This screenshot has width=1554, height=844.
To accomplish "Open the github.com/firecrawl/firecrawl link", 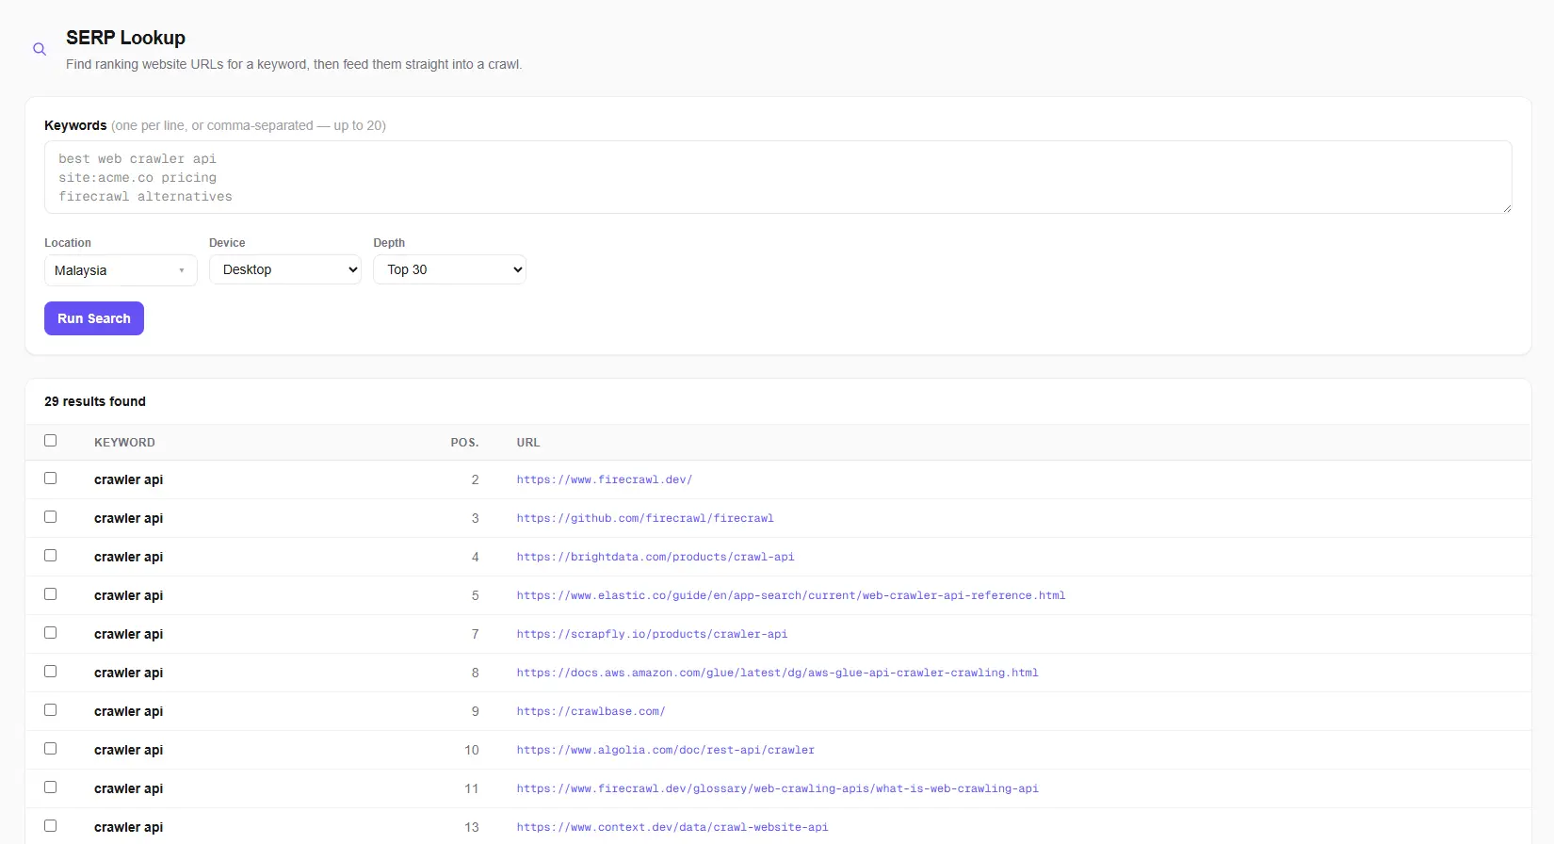I will point(645,518).
